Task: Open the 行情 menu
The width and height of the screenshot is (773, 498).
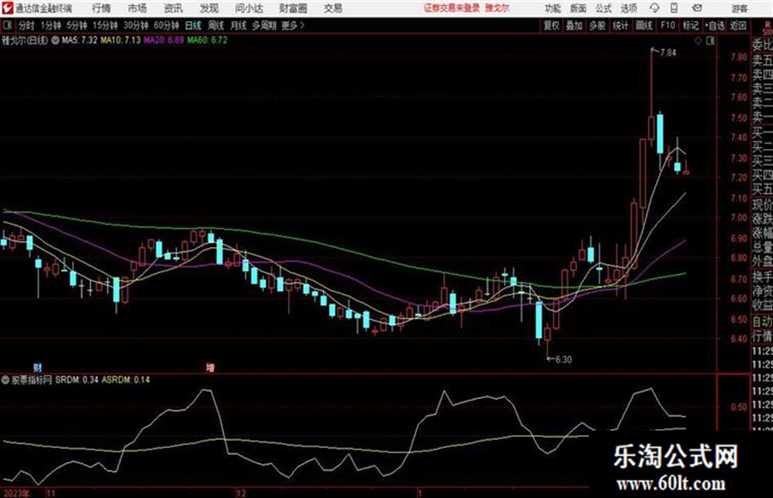Action: 101,8
